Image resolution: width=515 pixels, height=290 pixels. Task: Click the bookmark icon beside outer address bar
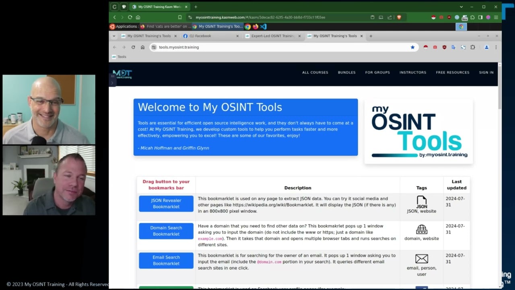coord(180,17)
